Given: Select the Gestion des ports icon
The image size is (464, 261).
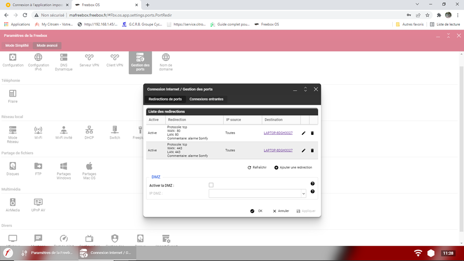Looking at the screenshot, I should click(140, 62).
